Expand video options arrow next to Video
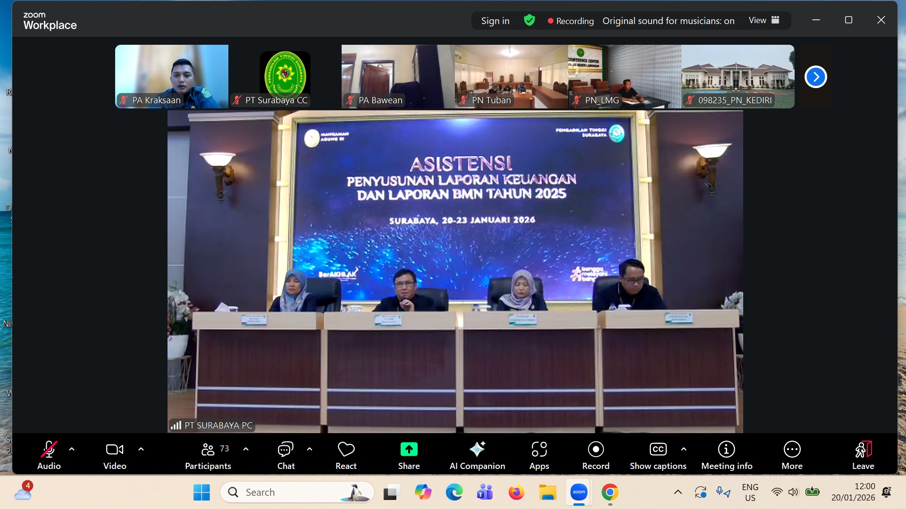 coord(141,449)
